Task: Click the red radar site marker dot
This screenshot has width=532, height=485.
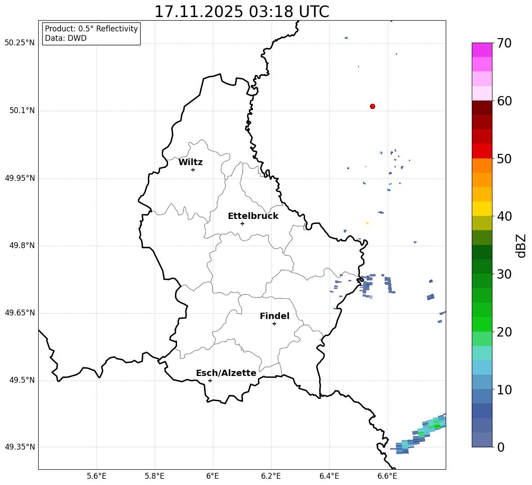Action: [x=372, y=106]
